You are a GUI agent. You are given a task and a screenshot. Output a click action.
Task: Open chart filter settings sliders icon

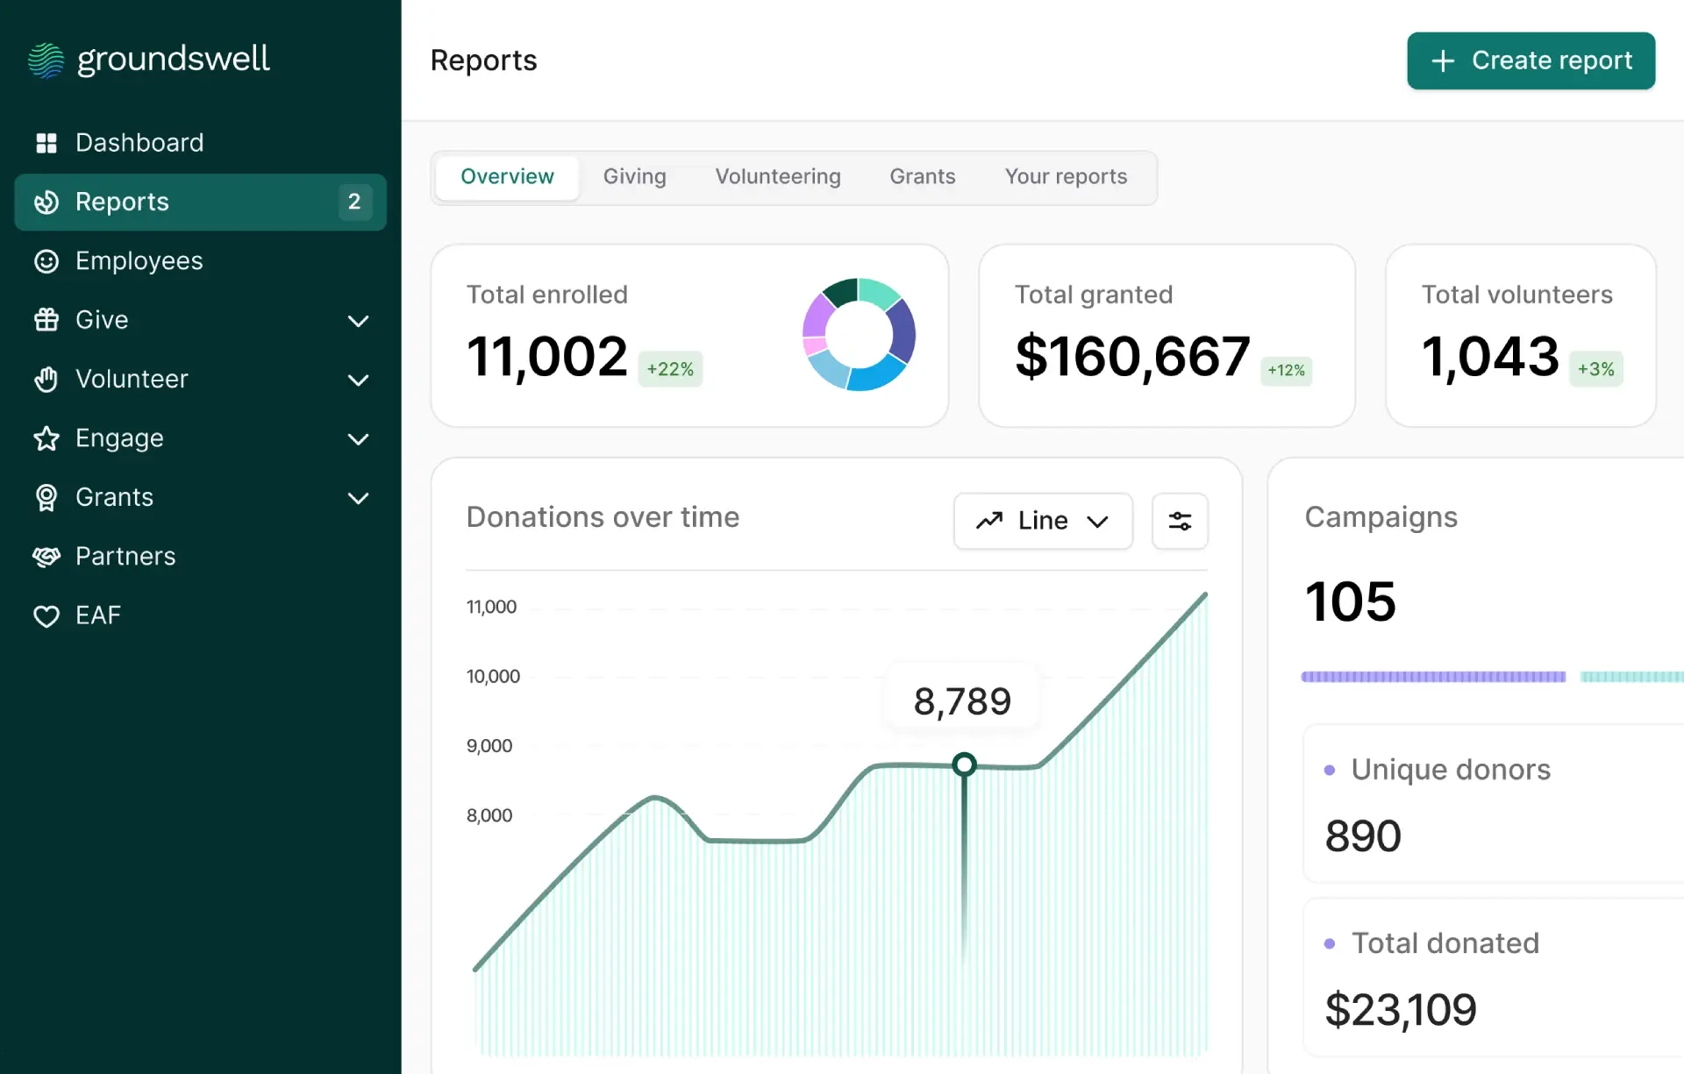[1180, 521]
